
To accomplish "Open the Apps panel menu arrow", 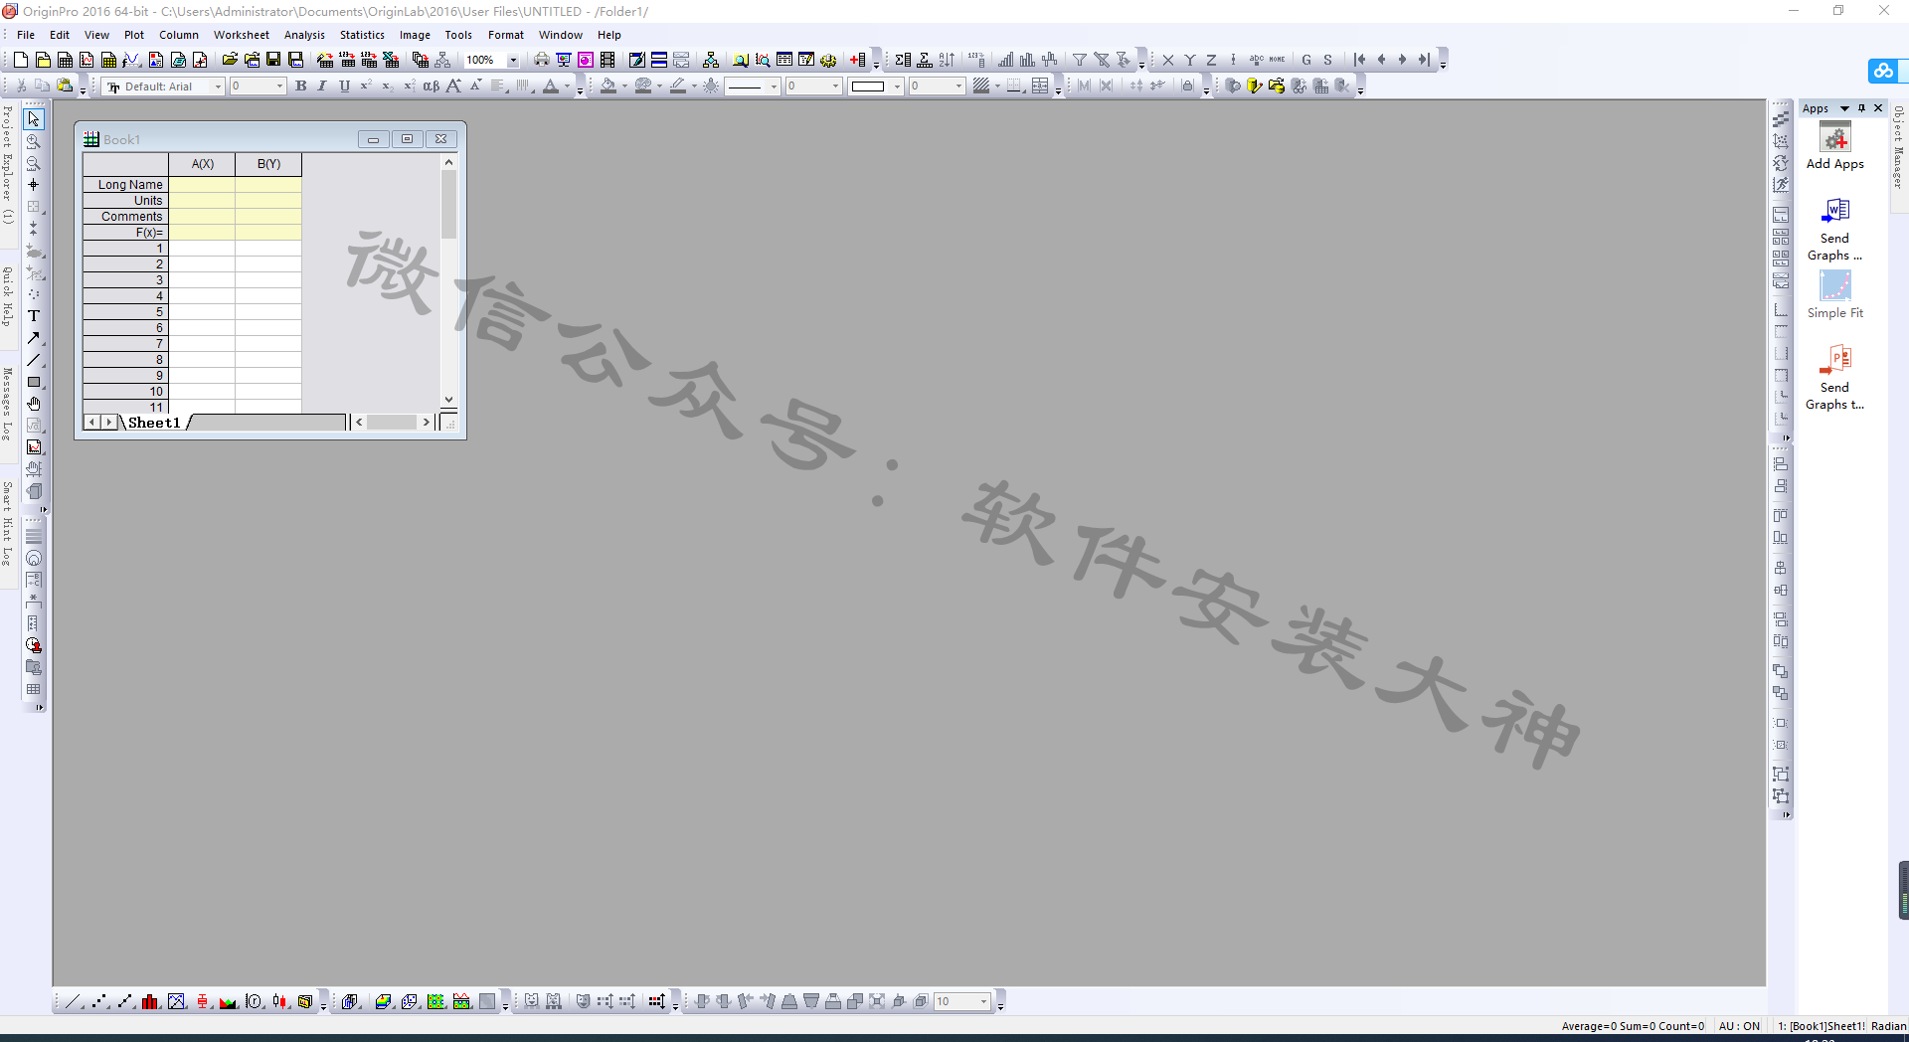I will (x=1844, y=108).
